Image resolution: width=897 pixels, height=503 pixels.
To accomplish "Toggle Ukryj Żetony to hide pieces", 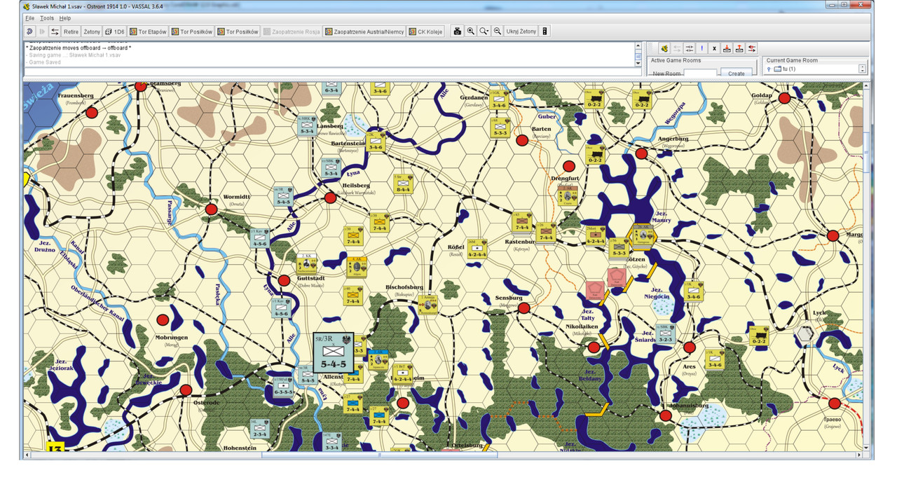I will click(521, 32).
